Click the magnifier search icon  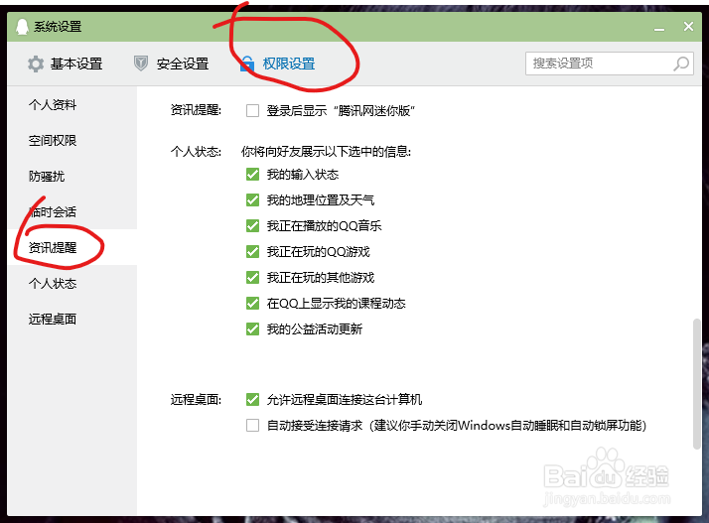[681, 64]
